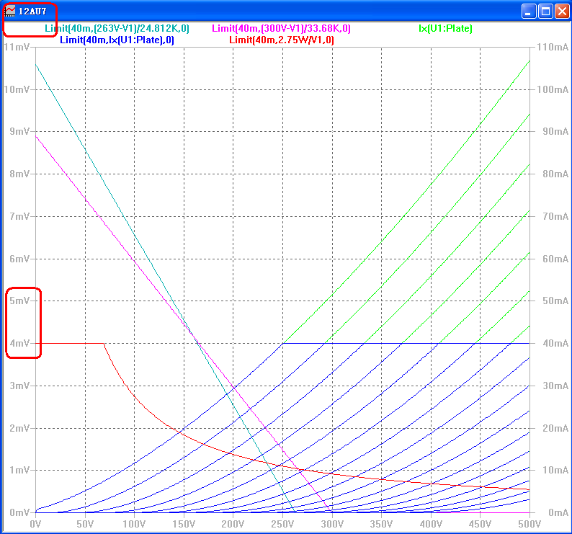Click the 80mA right axis label
The width and height of the screenshot is (572, 534).
coord(555,174)
